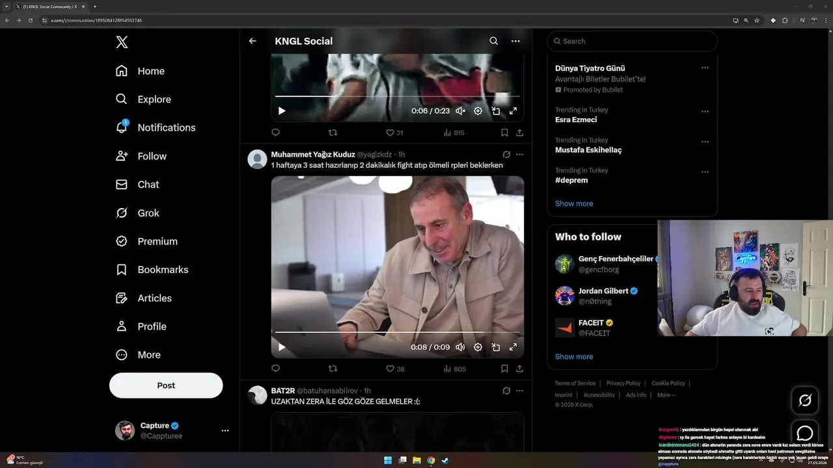Show more trending topics

(574, 203)
